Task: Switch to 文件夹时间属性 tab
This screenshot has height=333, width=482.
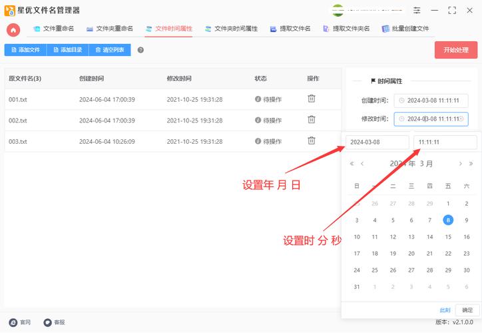Action: [x=231, y=29]
